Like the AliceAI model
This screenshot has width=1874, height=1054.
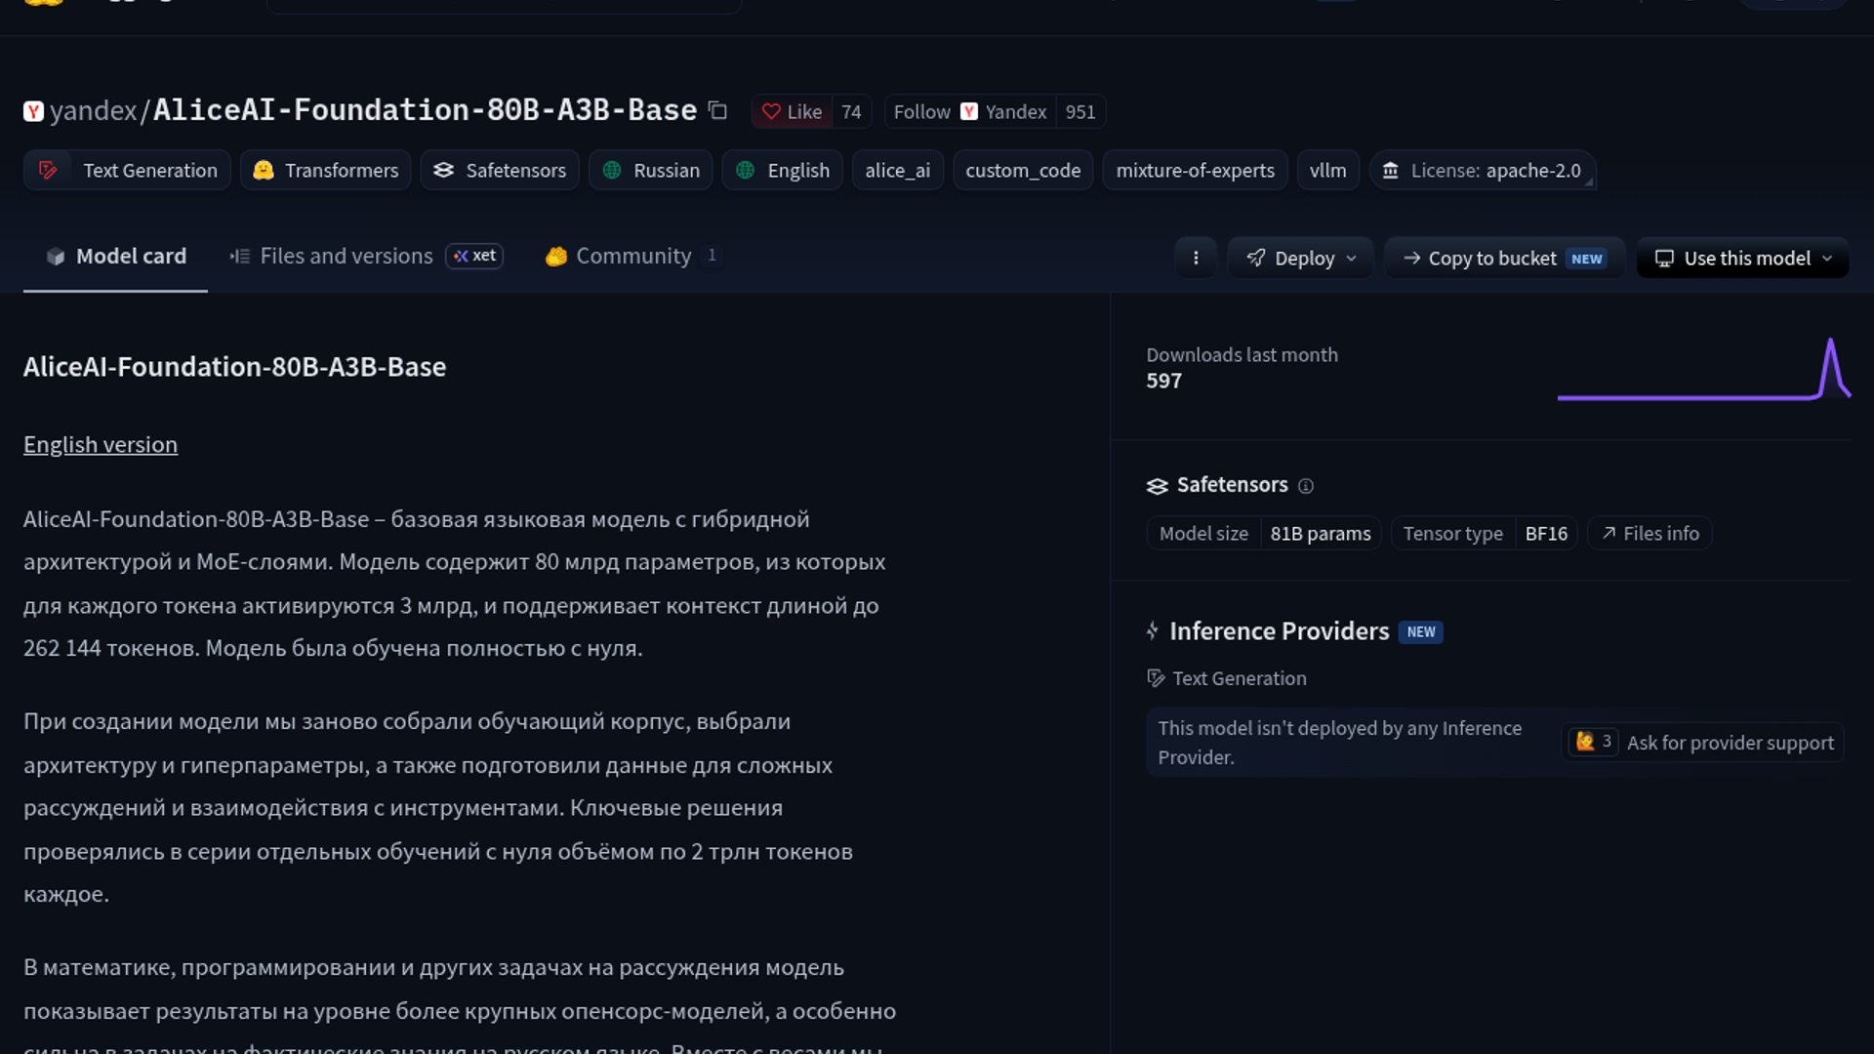pos(792,112)
